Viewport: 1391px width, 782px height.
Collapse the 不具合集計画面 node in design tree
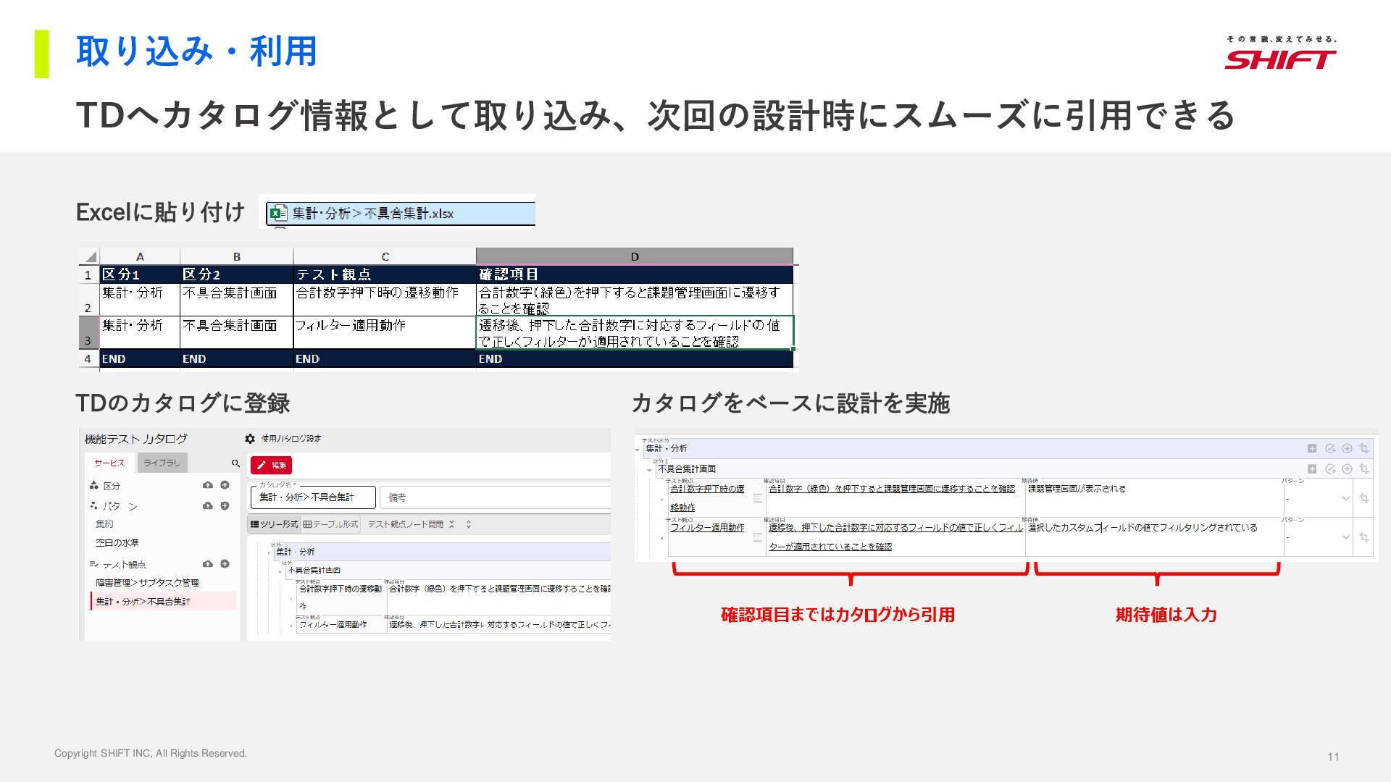[x=649, y=470]
